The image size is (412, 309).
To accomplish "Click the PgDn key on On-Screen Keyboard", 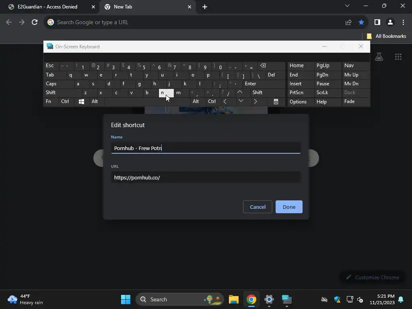I will tap(328, 75).
